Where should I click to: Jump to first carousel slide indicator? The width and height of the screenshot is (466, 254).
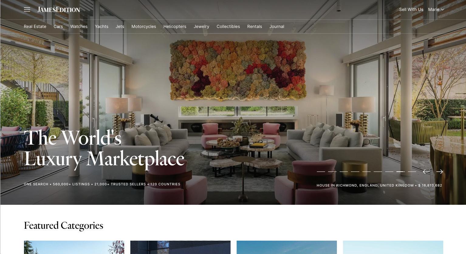click(321, 172)
